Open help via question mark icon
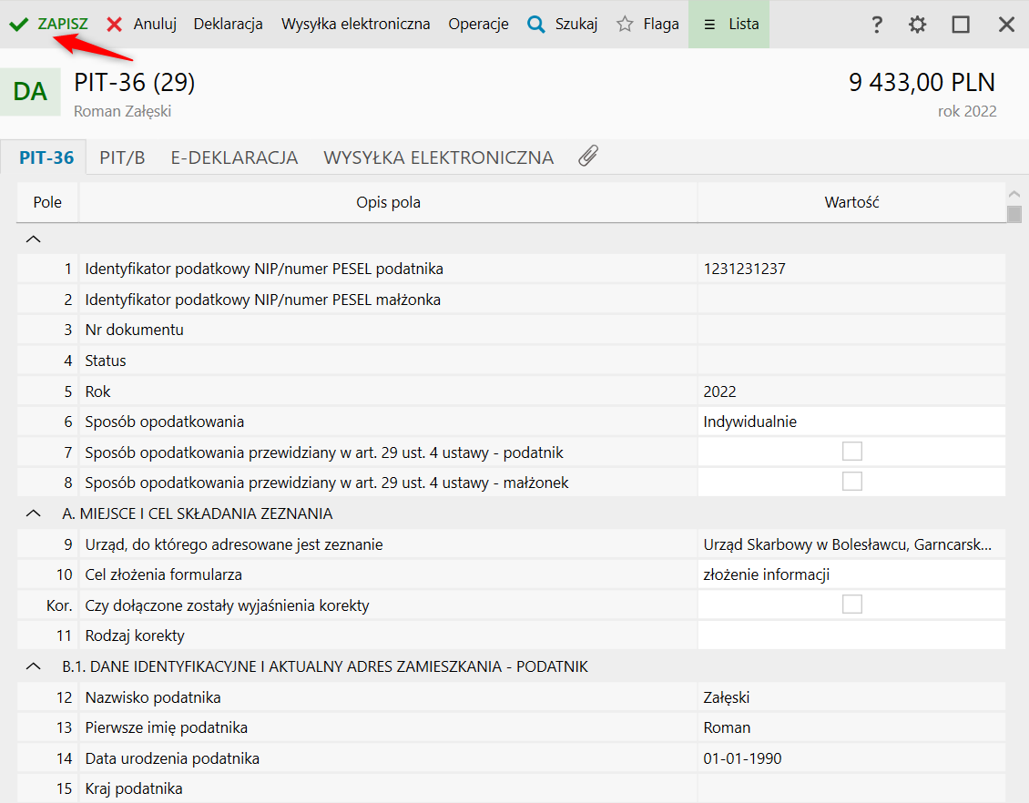 pyautogui.click(x=877, y=25)
